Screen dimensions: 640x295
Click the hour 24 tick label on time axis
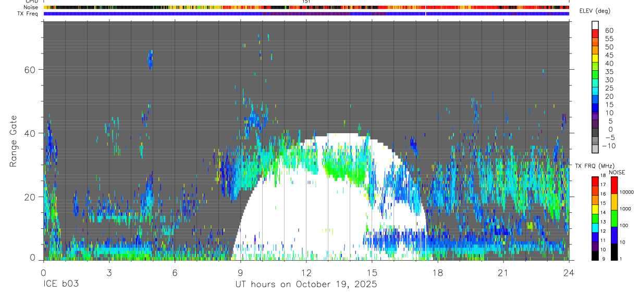click(x=569, y=273)
